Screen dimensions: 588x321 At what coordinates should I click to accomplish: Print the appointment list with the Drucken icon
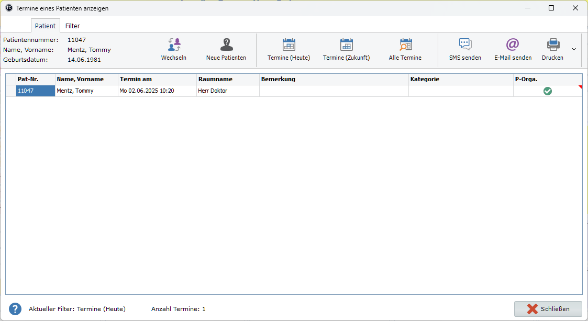point(552,45)
